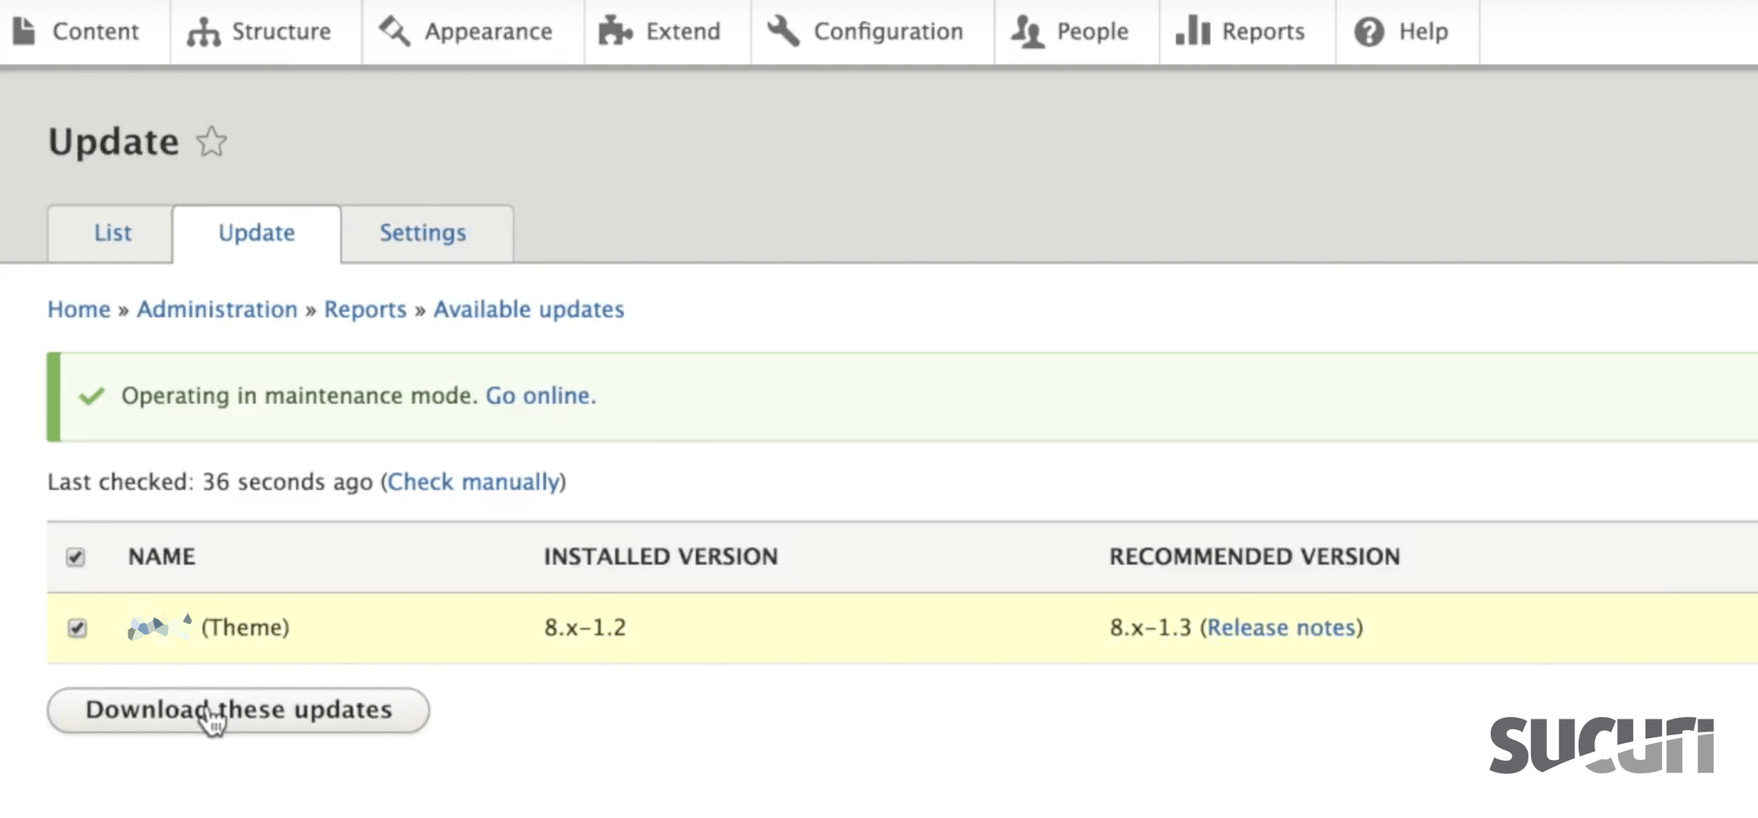This screenshot has height=818, width=1758.
Task: Toggle the select-all checkbox in table header
Action: [76, 557]
